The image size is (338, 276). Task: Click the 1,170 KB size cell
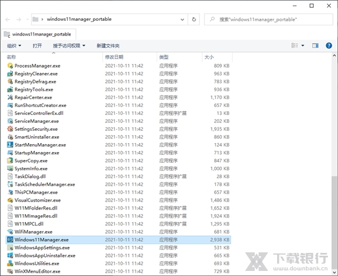[220, 97]
